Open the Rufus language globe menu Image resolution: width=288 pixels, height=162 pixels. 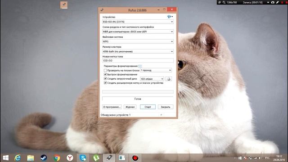pos(170,17)
